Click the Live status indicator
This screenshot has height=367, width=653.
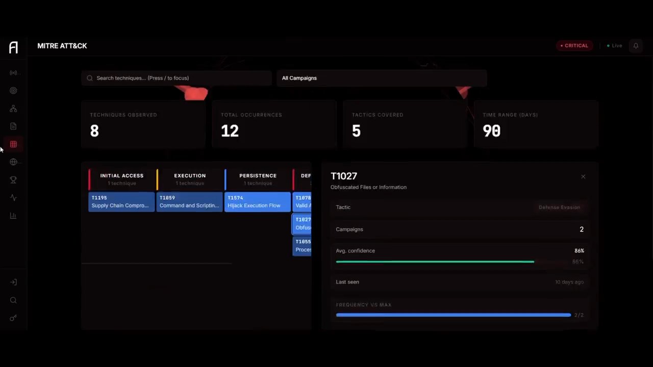614,46
